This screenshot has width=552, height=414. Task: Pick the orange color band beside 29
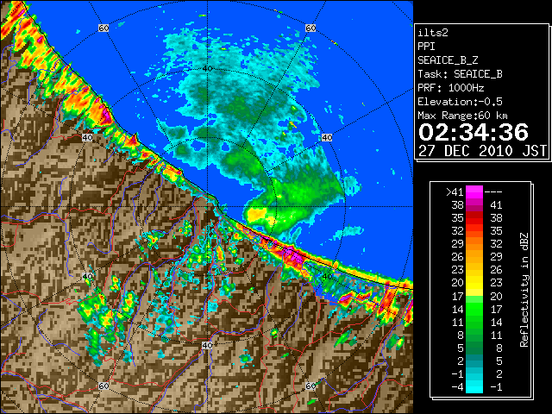point(474,243)
